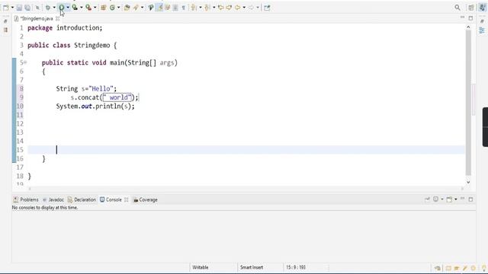
Task: Click the Open Console icon
Action: (x=449, y=199)
